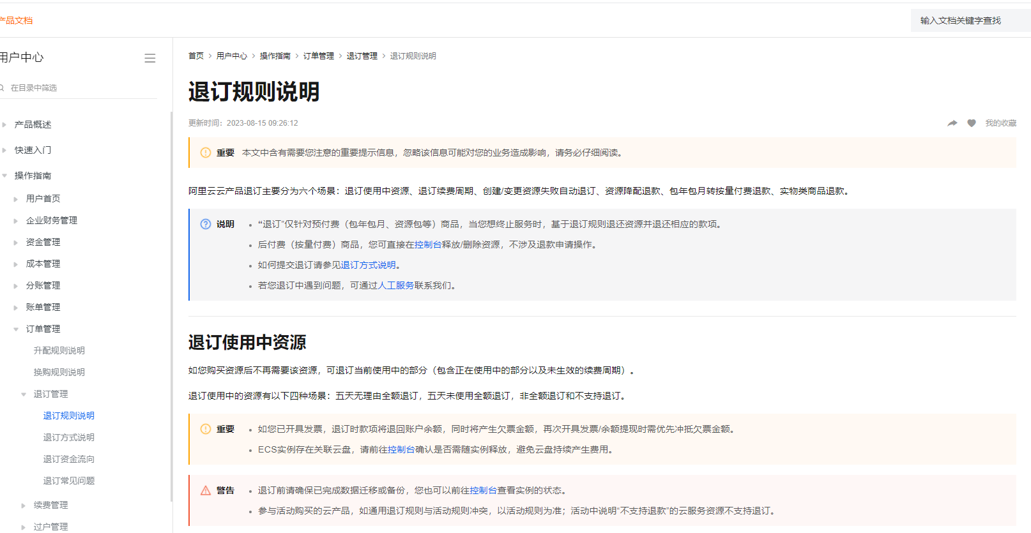Go to 订单管理 breadcrumb

[x=319, y=56]
